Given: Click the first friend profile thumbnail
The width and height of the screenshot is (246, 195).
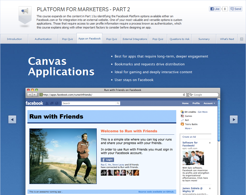Looking at the screenshot, I should pyautogui.click(x=104, y=173).
